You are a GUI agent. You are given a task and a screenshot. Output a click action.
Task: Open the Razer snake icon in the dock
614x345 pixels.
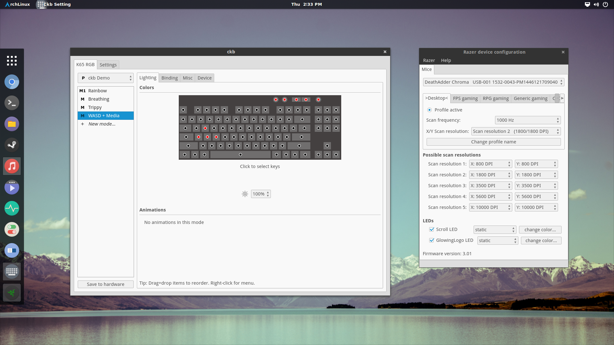[x=12, y=292]
